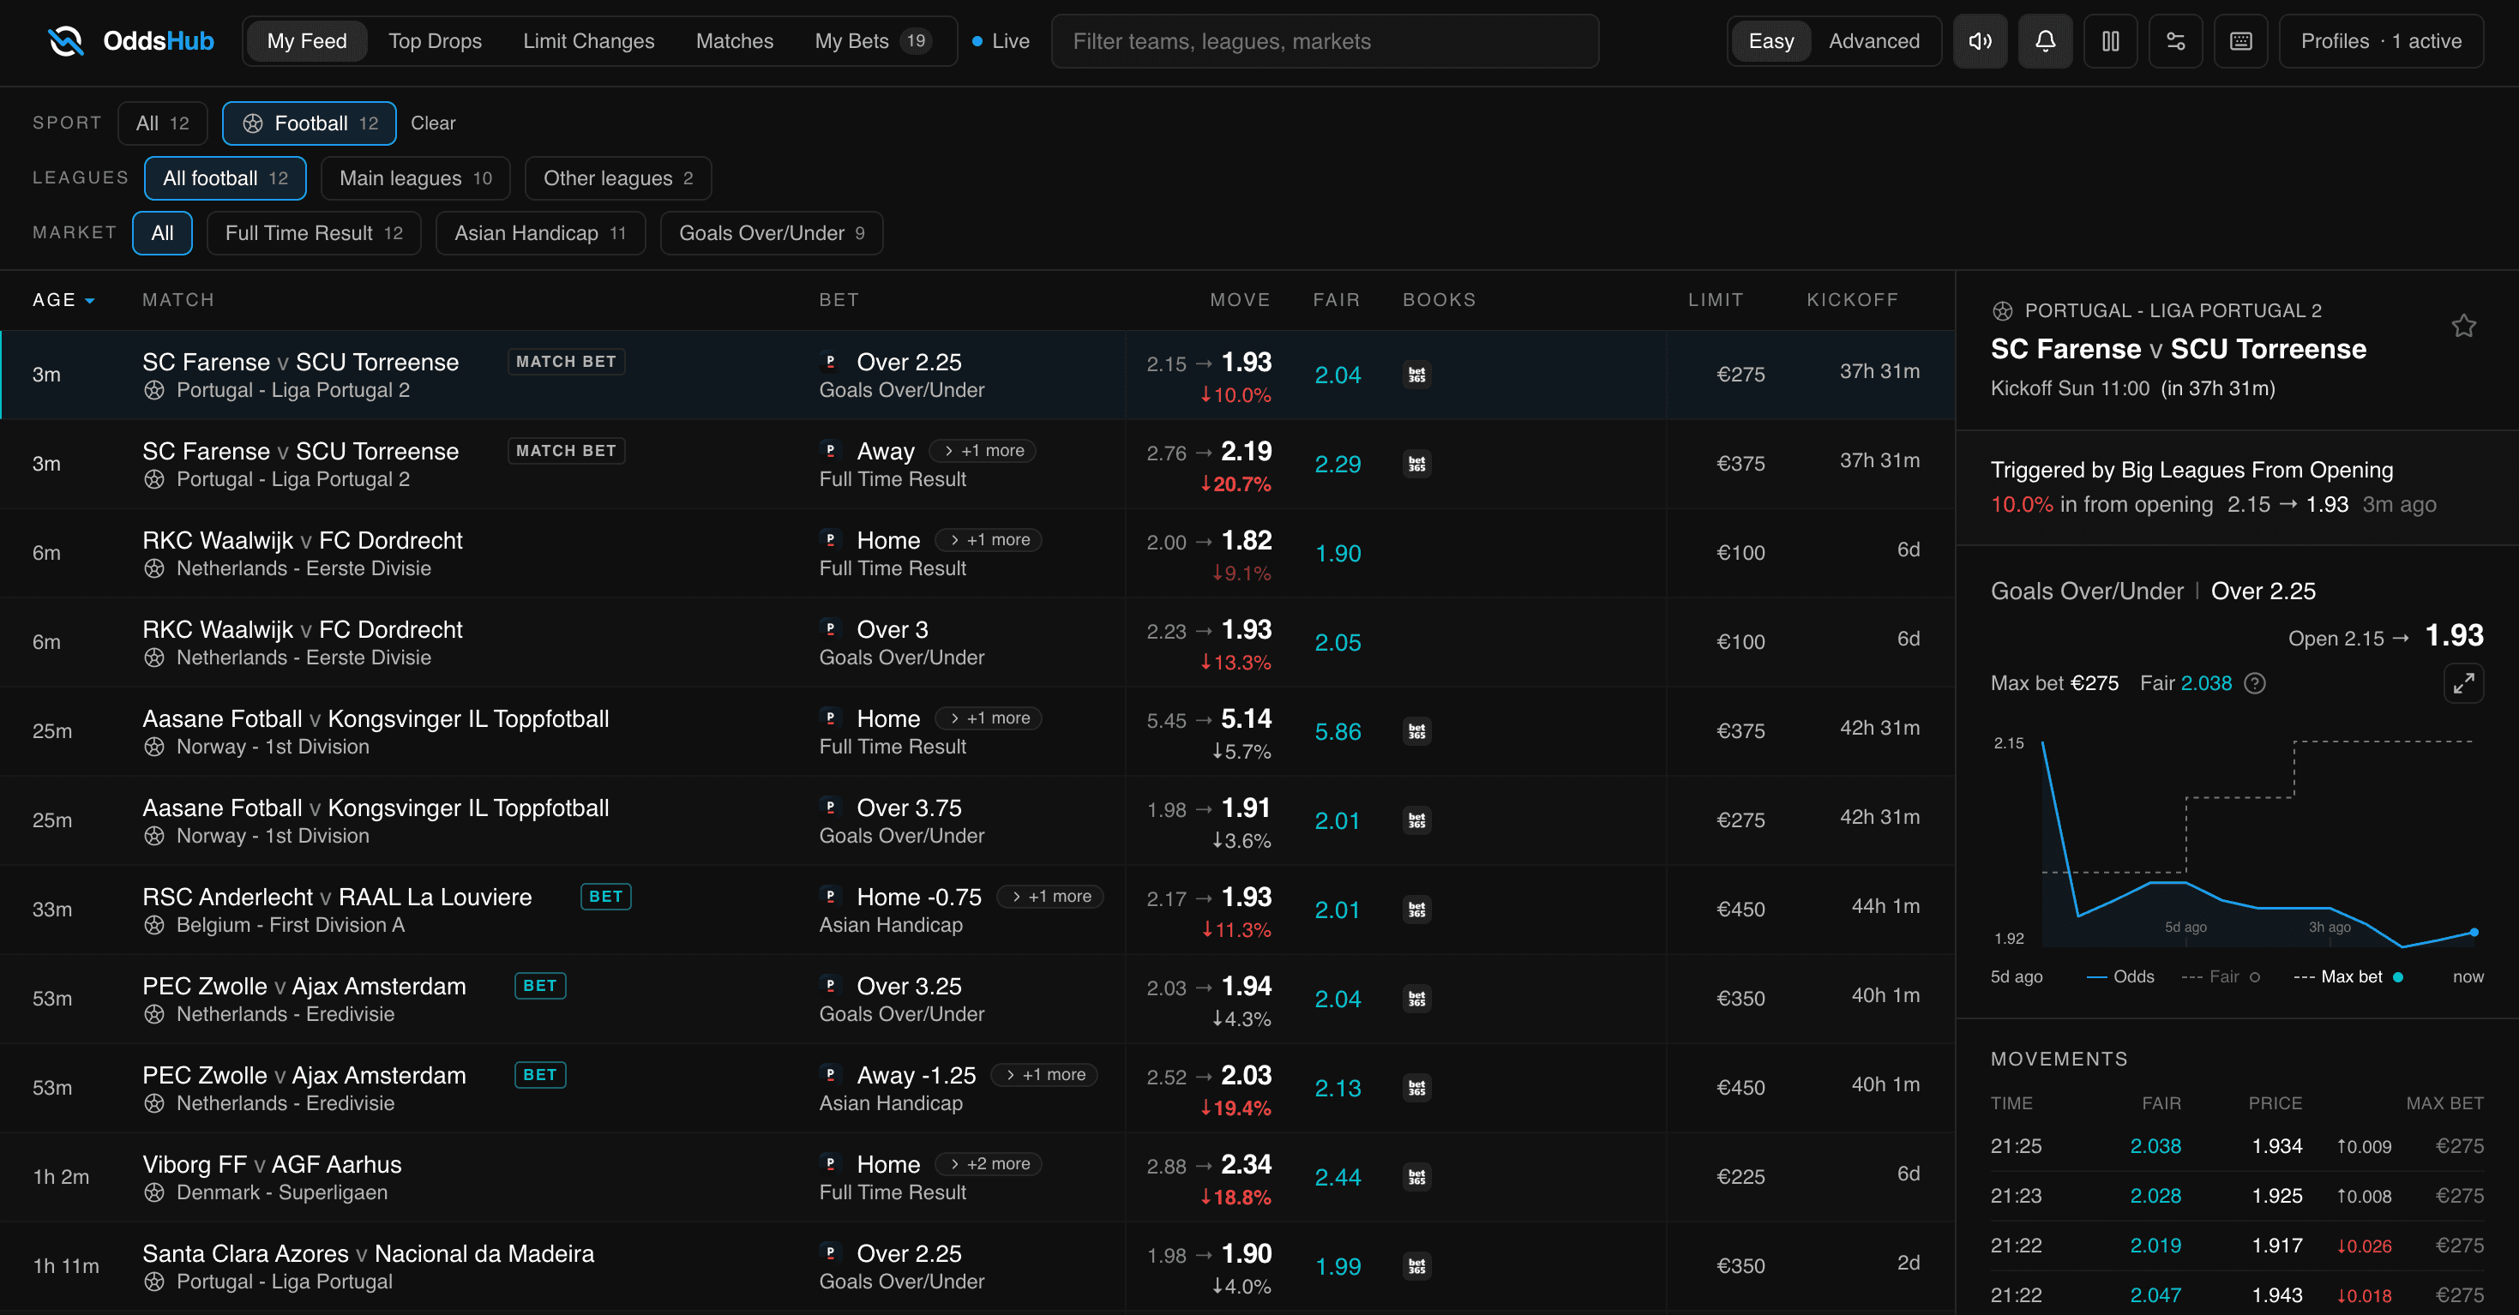Open the keyboard shortcuts icon
Screen dimensions: 2519x1315
[x=2241, y=41]
